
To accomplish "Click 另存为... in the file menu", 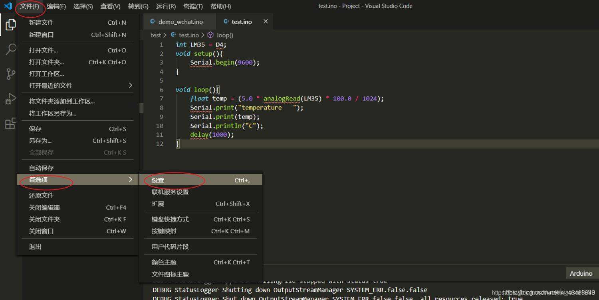I will (x=77, y=141).
